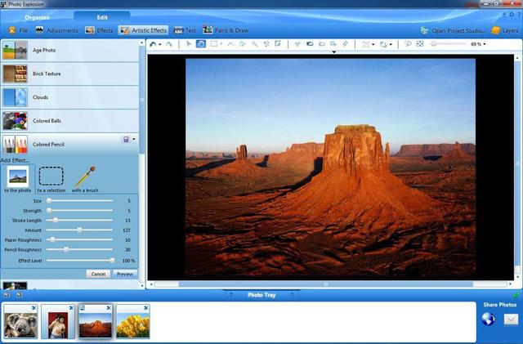Open the Layers panel
This screenshot has width=523, height=344.
(505, 31)
